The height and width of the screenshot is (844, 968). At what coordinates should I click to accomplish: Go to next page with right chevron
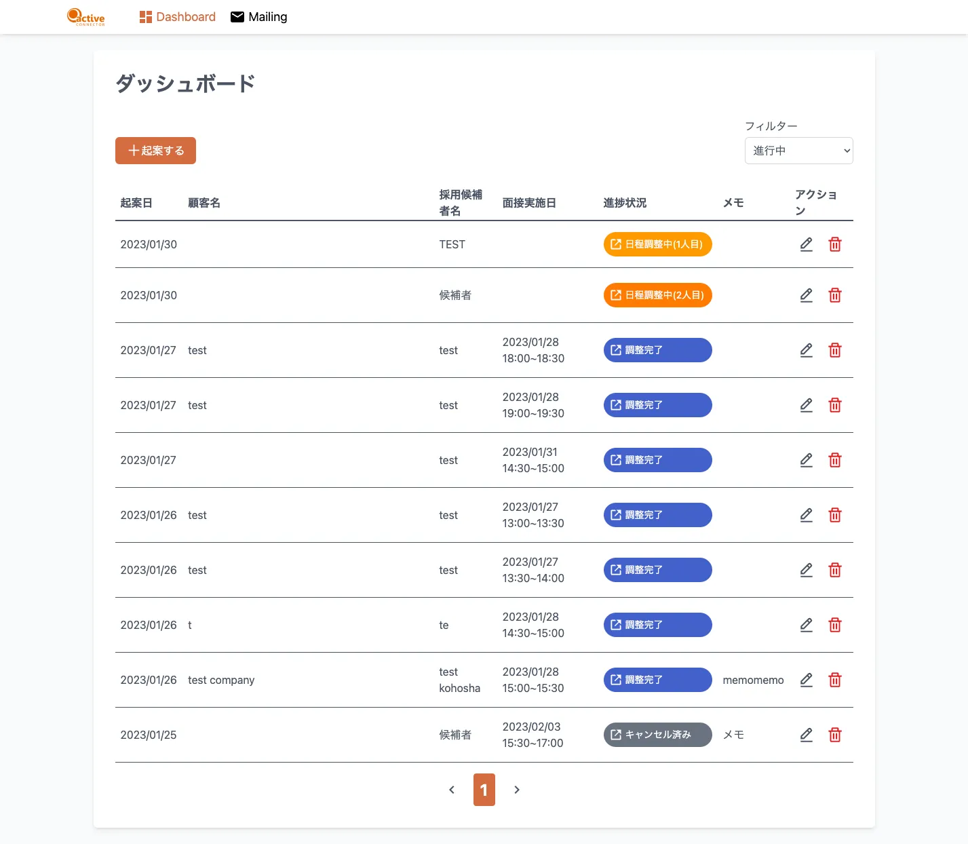517,790
